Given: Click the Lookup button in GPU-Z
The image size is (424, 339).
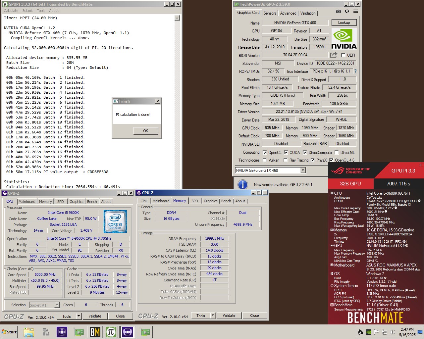Looking at the screenshot, I should pyautogui.click(x=344, y=23).
